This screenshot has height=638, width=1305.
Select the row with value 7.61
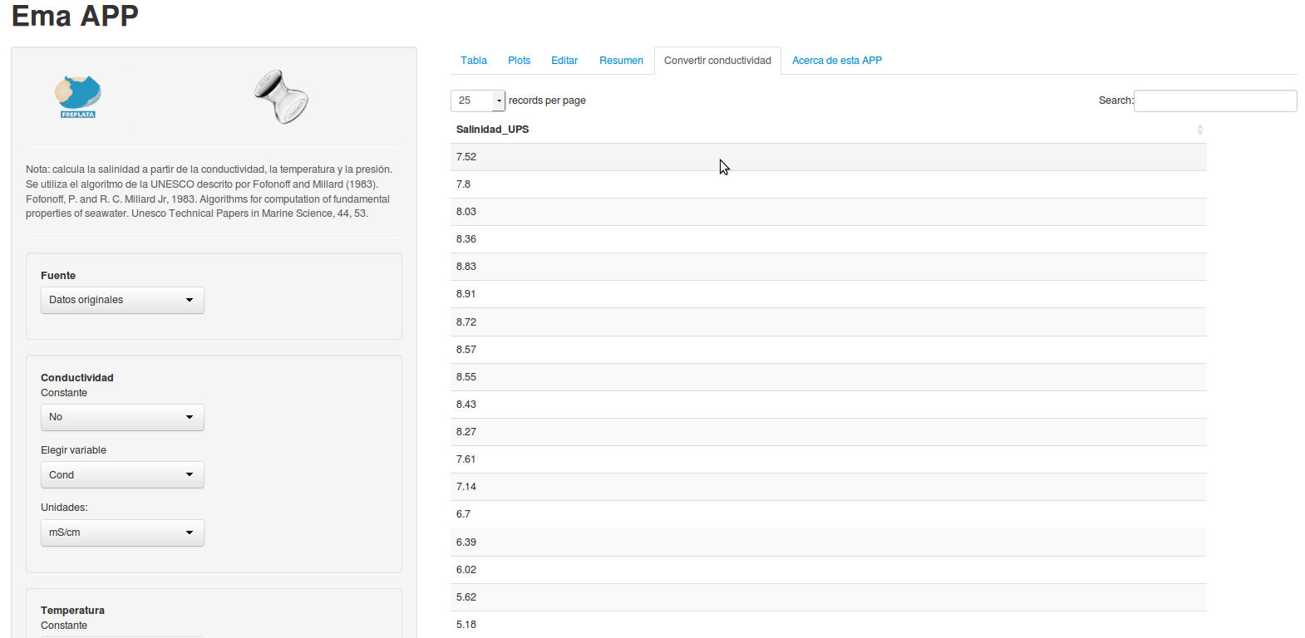pyautogui.click(x=829, y=459)
